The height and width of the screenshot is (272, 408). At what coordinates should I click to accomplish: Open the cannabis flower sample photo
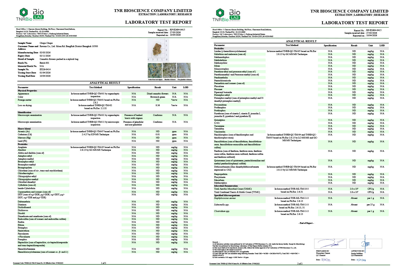pos(158,50)
